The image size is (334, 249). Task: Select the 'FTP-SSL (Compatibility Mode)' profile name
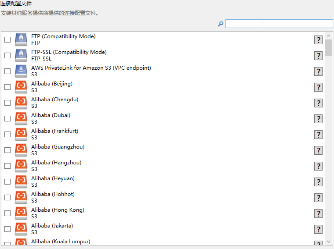pyautogui.click(x=69, y=52)
